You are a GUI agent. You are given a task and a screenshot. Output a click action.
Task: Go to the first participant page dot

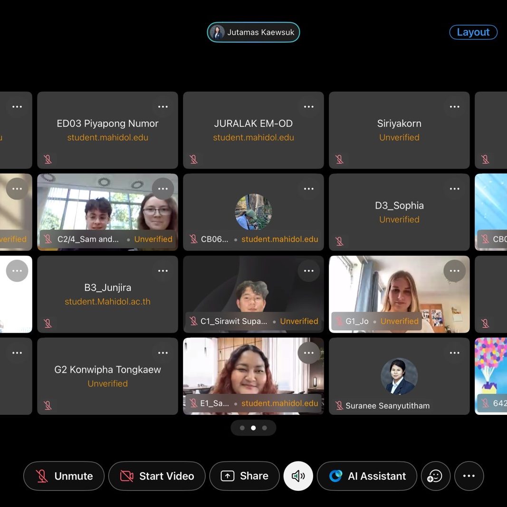click(x=242, y=428)
